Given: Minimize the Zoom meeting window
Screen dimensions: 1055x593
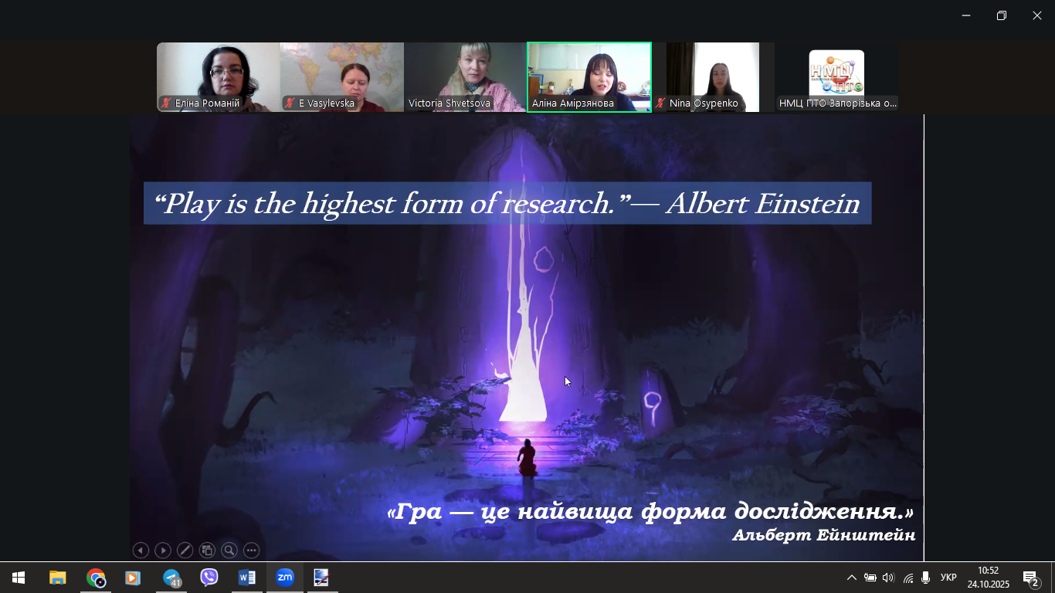Looking at the screenshot, I should click(966, 15).
